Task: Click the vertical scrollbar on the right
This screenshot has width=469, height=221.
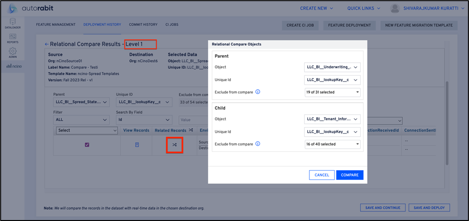Action: [447, 120]
